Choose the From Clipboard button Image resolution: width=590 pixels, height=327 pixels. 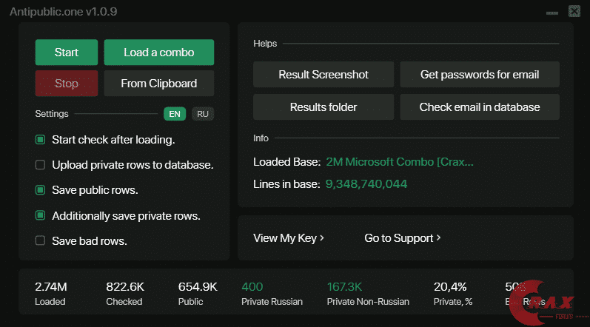[158, 84]
